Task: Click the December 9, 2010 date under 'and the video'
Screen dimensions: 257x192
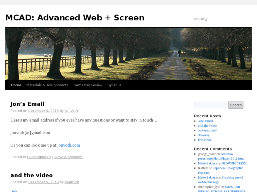Action: point(43,182)
